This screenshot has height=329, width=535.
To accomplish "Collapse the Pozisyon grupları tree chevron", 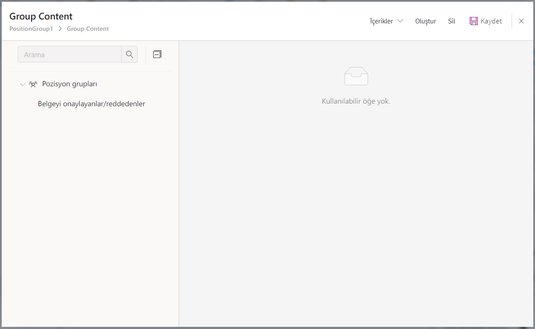I will pos(23,85).
